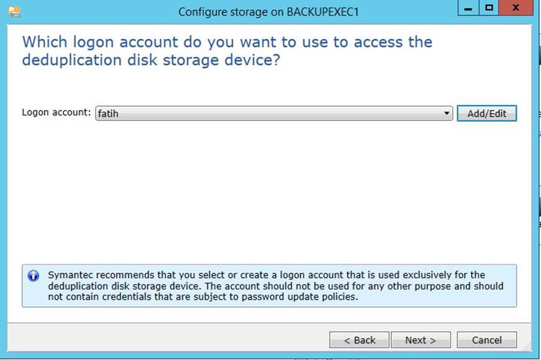Click the 'Logon account:' label
This screenshot has height=360, width=541.
click(x=57, y=113)
